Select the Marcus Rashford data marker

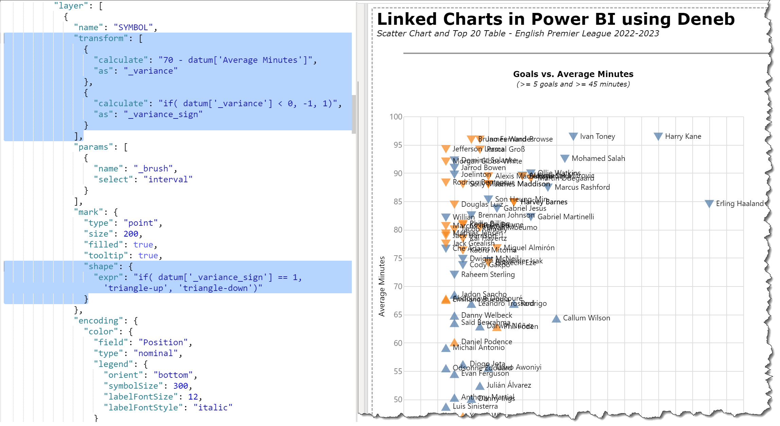(548, 187)
